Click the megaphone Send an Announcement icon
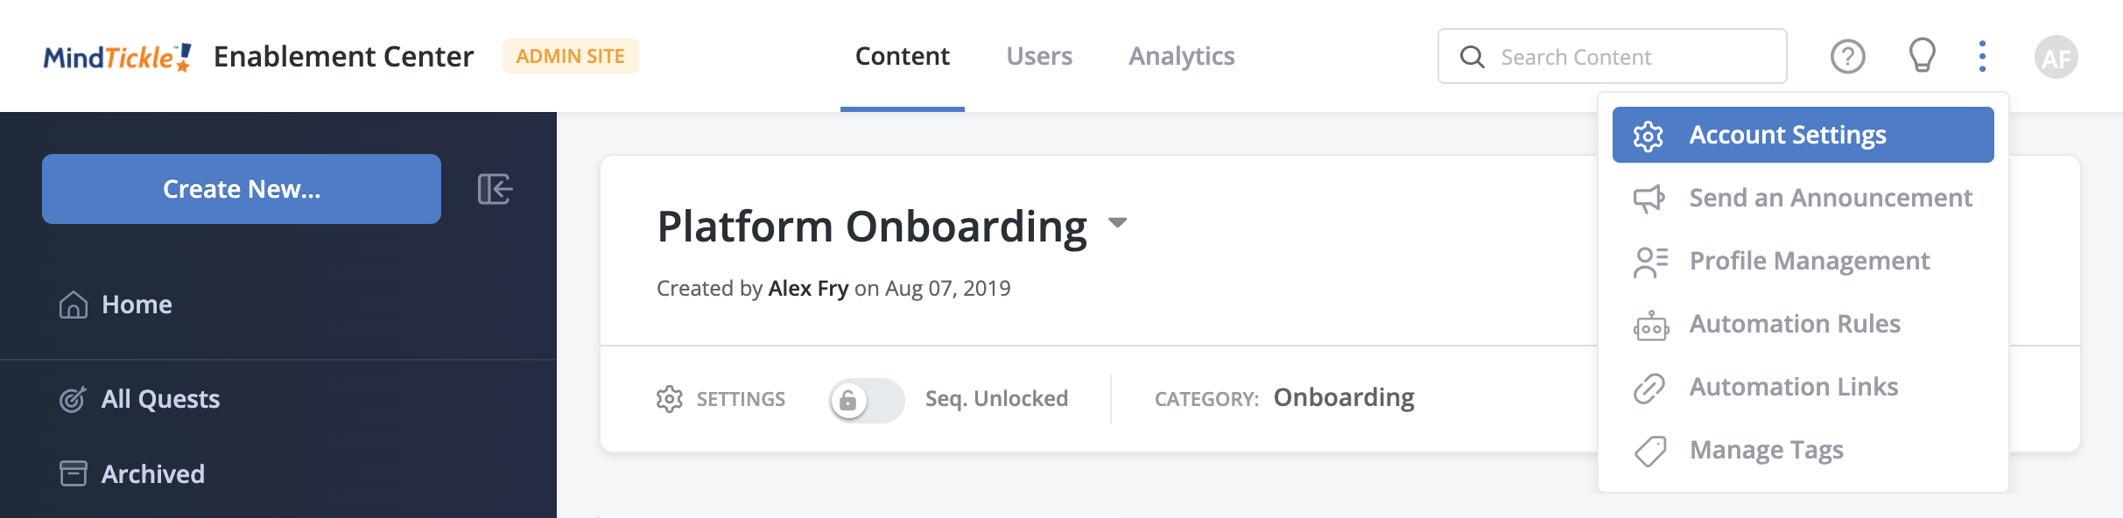 pyautogui.click(x=1649, y=199)
